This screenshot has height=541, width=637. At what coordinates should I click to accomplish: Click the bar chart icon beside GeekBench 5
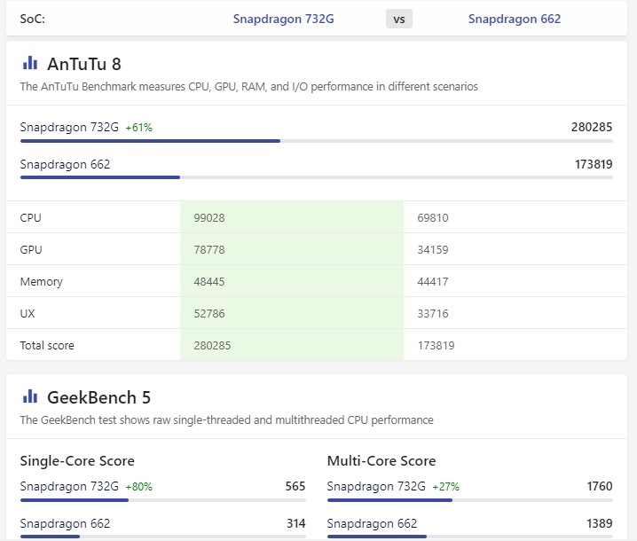tap(30, 396)
